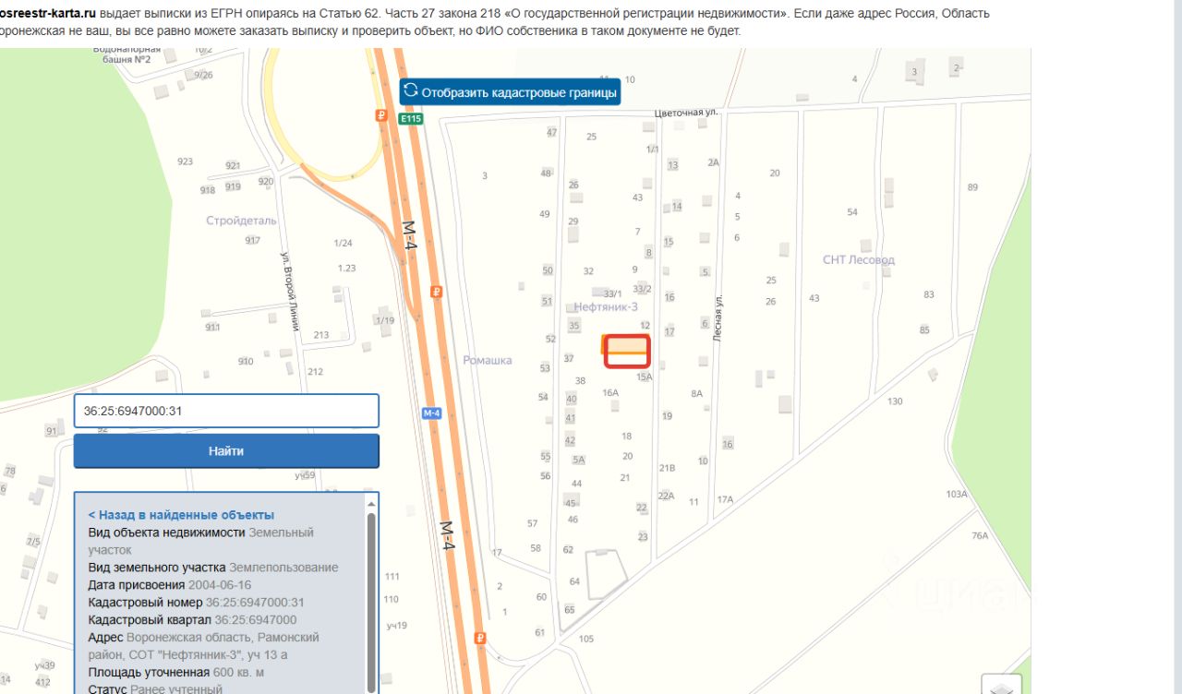This screenshot has width=1182, height=694.
Task: Click house number 33/1 on the map
Action: point(612,293)
